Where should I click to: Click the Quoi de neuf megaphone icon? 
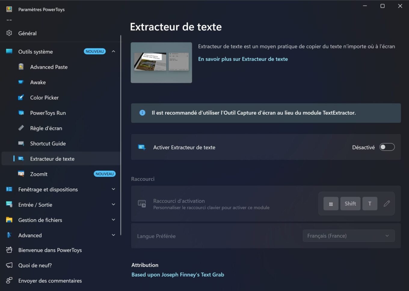click(x=9, y=265)
